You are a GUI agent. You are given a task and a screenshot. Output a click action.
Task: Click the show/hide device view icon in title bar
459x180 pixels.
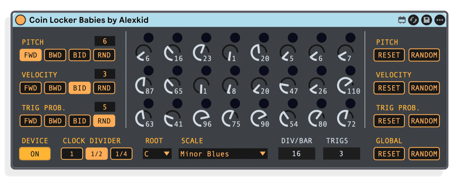[402, 20]
